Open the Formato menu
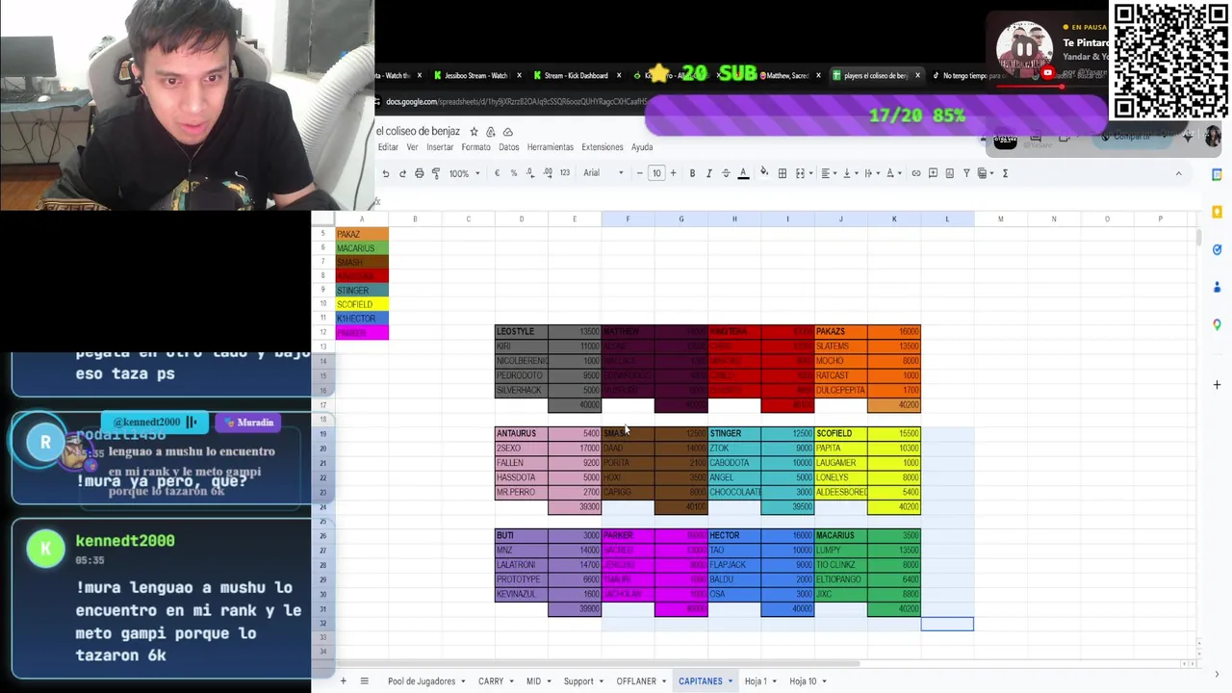Image resolution: width=1232 pixels, height=693 pixels. click(475, 147)
